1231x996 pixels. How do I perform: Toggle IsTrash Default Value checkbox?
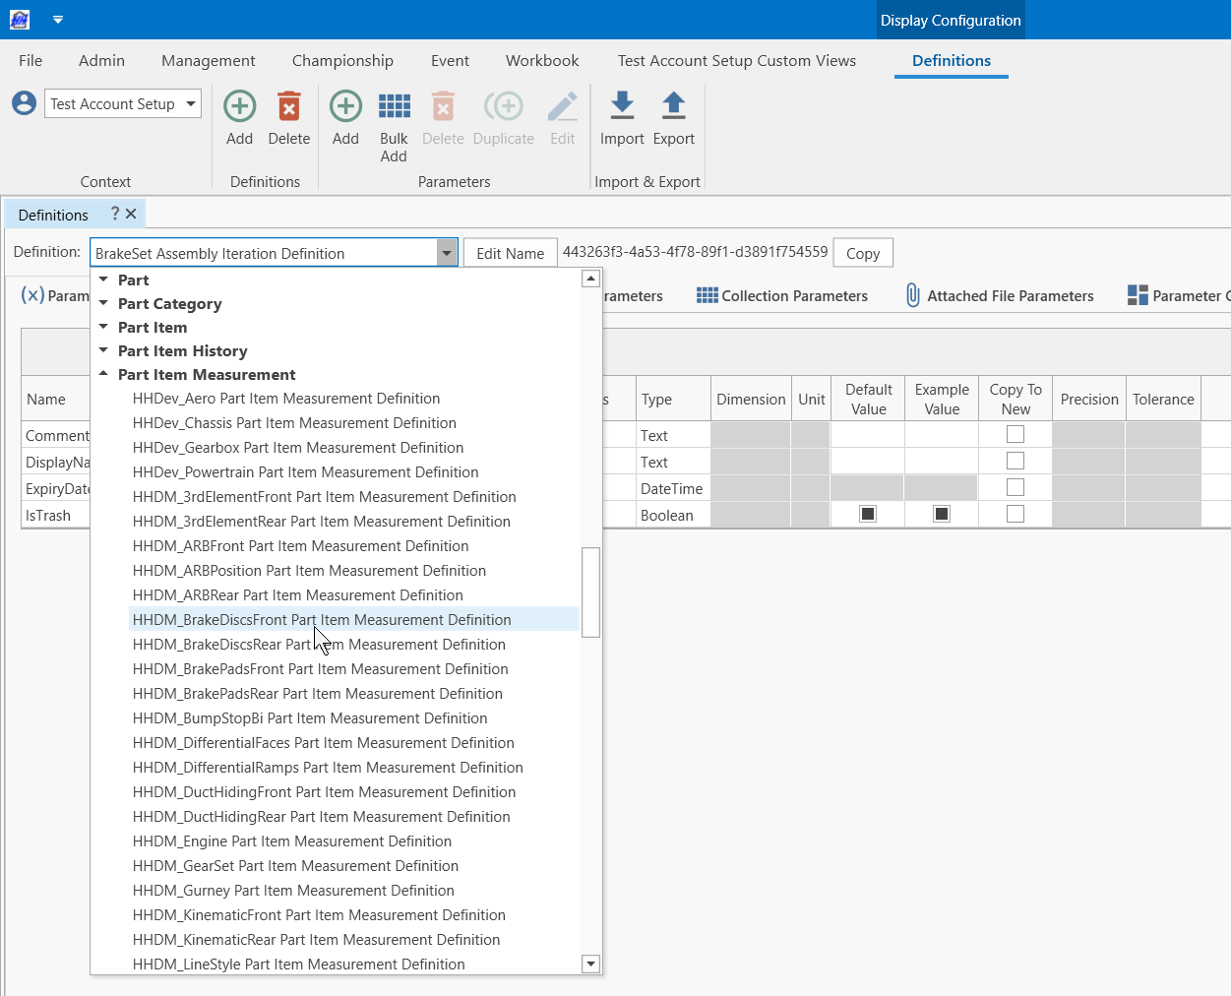point(868,514)
